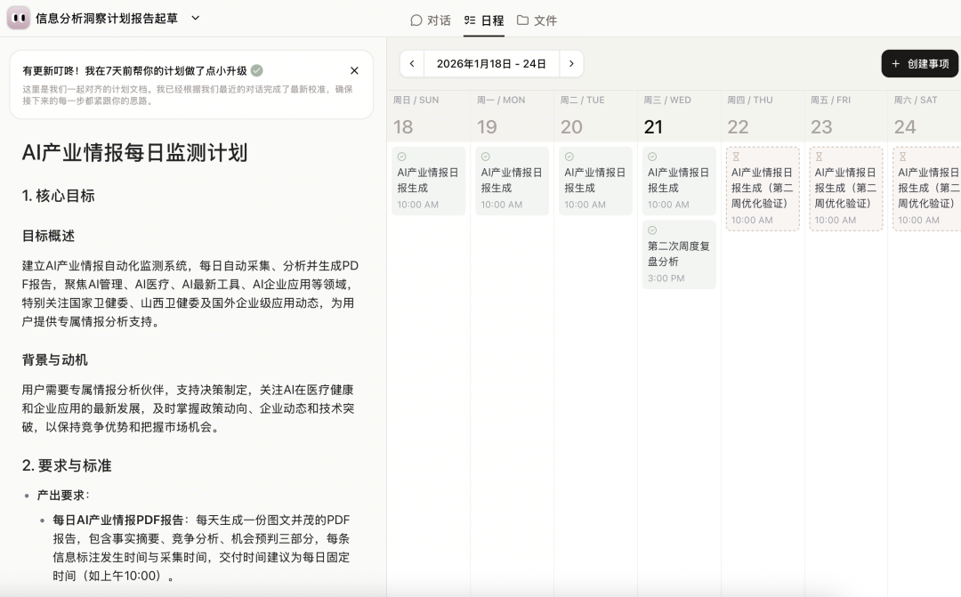This screenshot has height=597, width=961.
Task: Select Monday 19 column header
Action: (x=512, y=116)
